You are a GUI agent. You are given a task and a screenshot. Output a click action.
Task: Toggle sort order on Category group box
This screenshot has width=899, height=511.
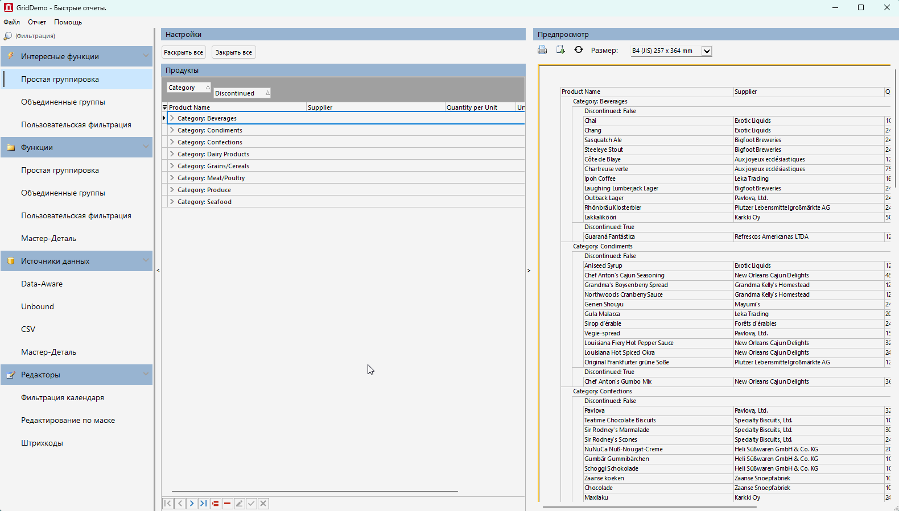tap(189, 88)
